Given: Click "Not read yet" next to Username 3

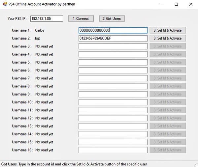Looking at the screenshot, I should 44,46.
